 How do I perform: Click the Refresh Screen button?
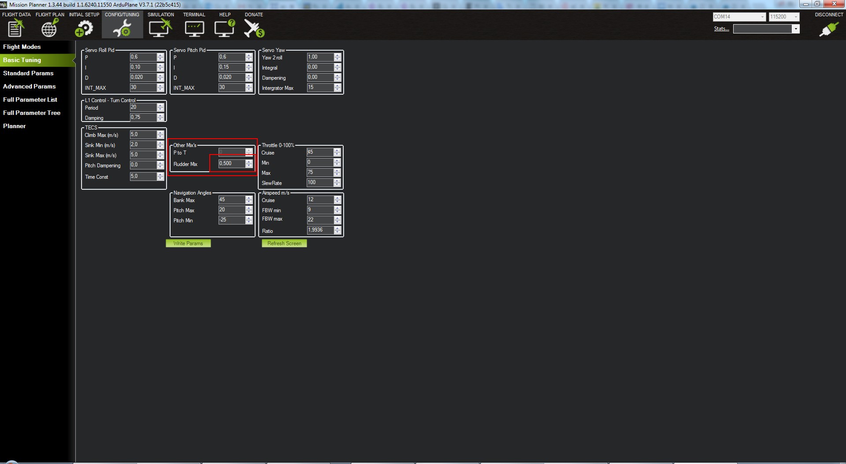click(284, 243)
